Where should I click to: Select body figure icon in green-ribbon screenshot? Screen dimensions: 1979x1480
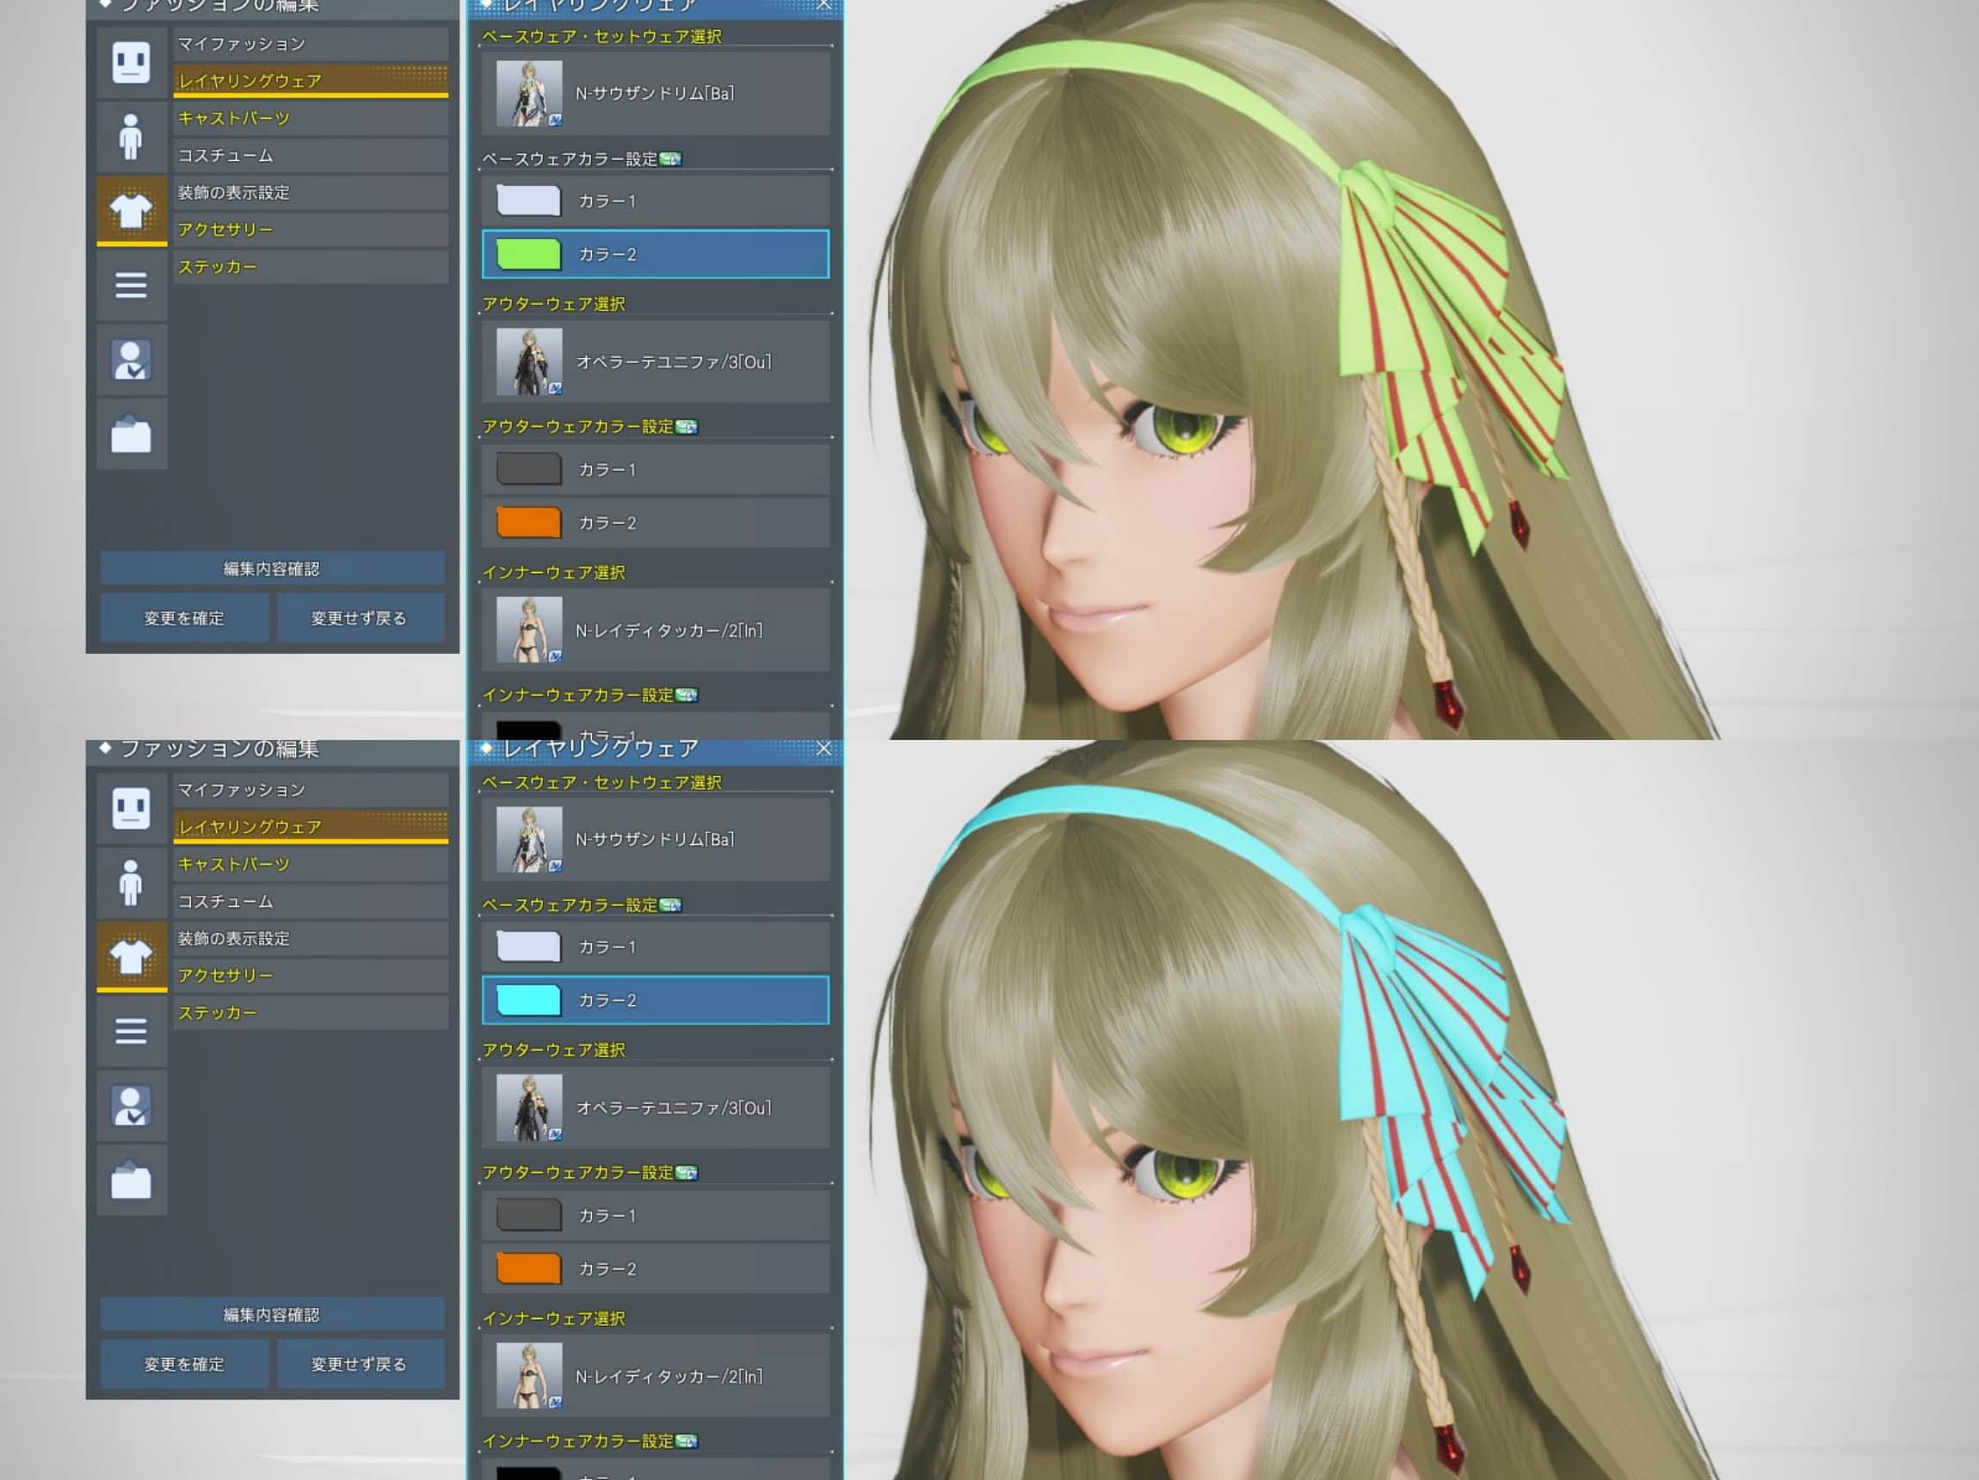coord(132,137)
